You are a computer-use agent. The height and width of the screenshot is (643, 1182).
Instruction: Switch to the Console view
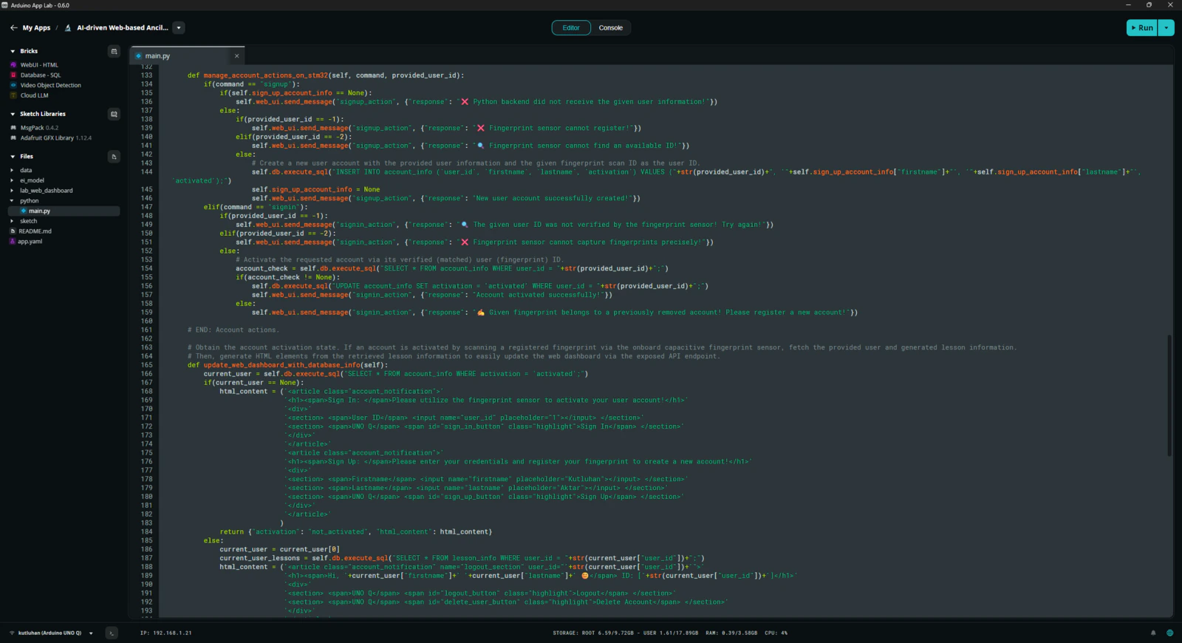pos(610,28)
